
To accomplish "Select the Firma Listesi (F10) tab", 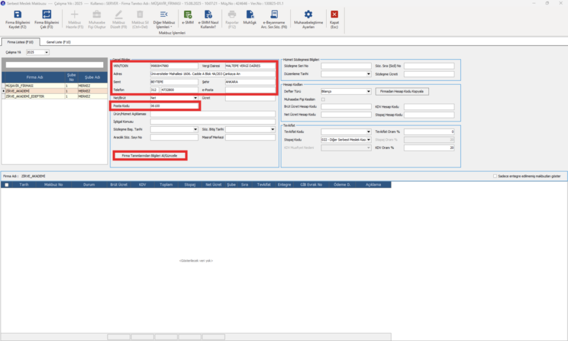I will pyautogui.click(x=21, y=42).
